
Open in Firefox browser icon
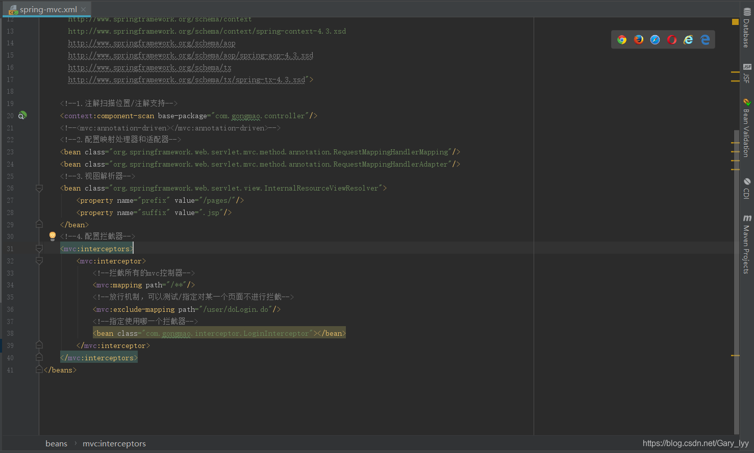tap(639, 40)
